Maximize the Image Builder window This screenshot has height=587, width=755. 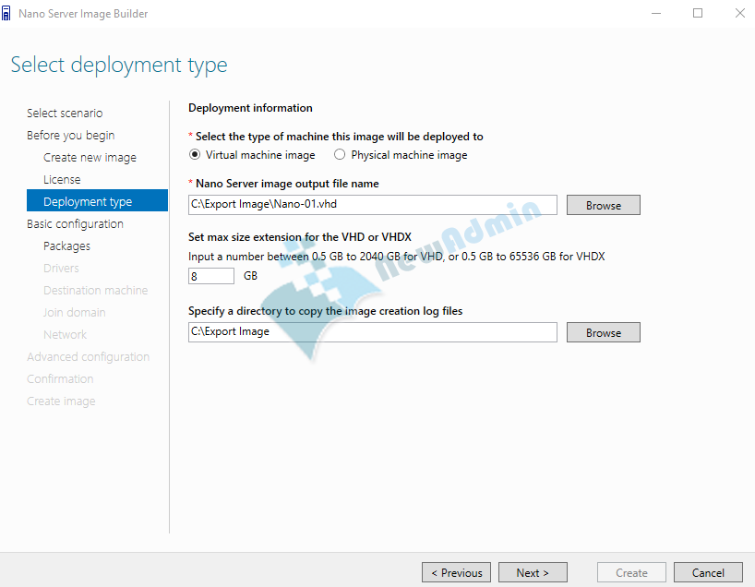point(698,13)
